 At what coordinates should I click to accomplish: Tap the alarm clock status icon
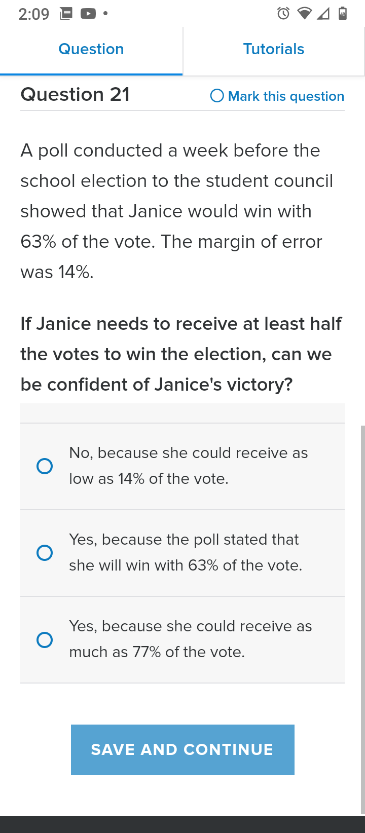click(x=283, y=14)
